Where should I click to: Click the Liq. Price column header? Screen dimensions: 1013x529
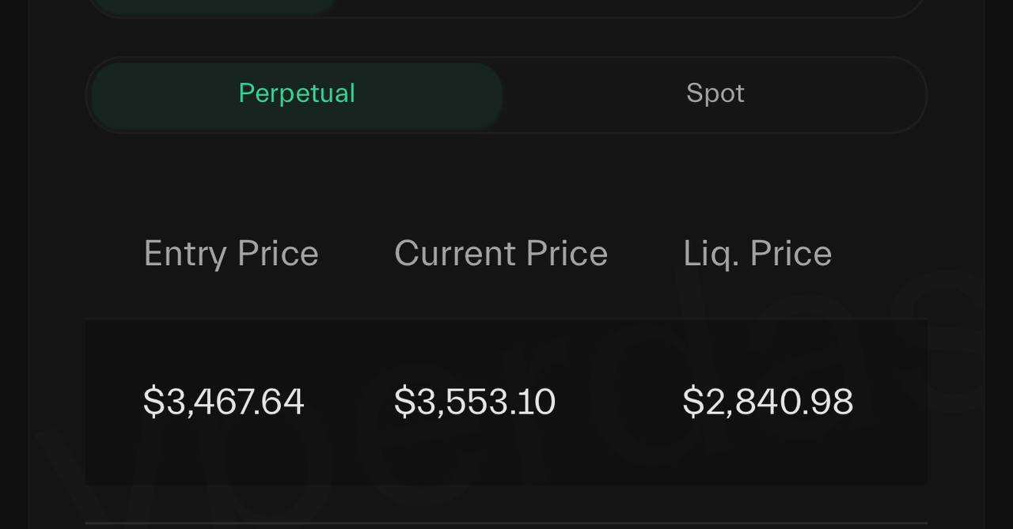point(757,254)
